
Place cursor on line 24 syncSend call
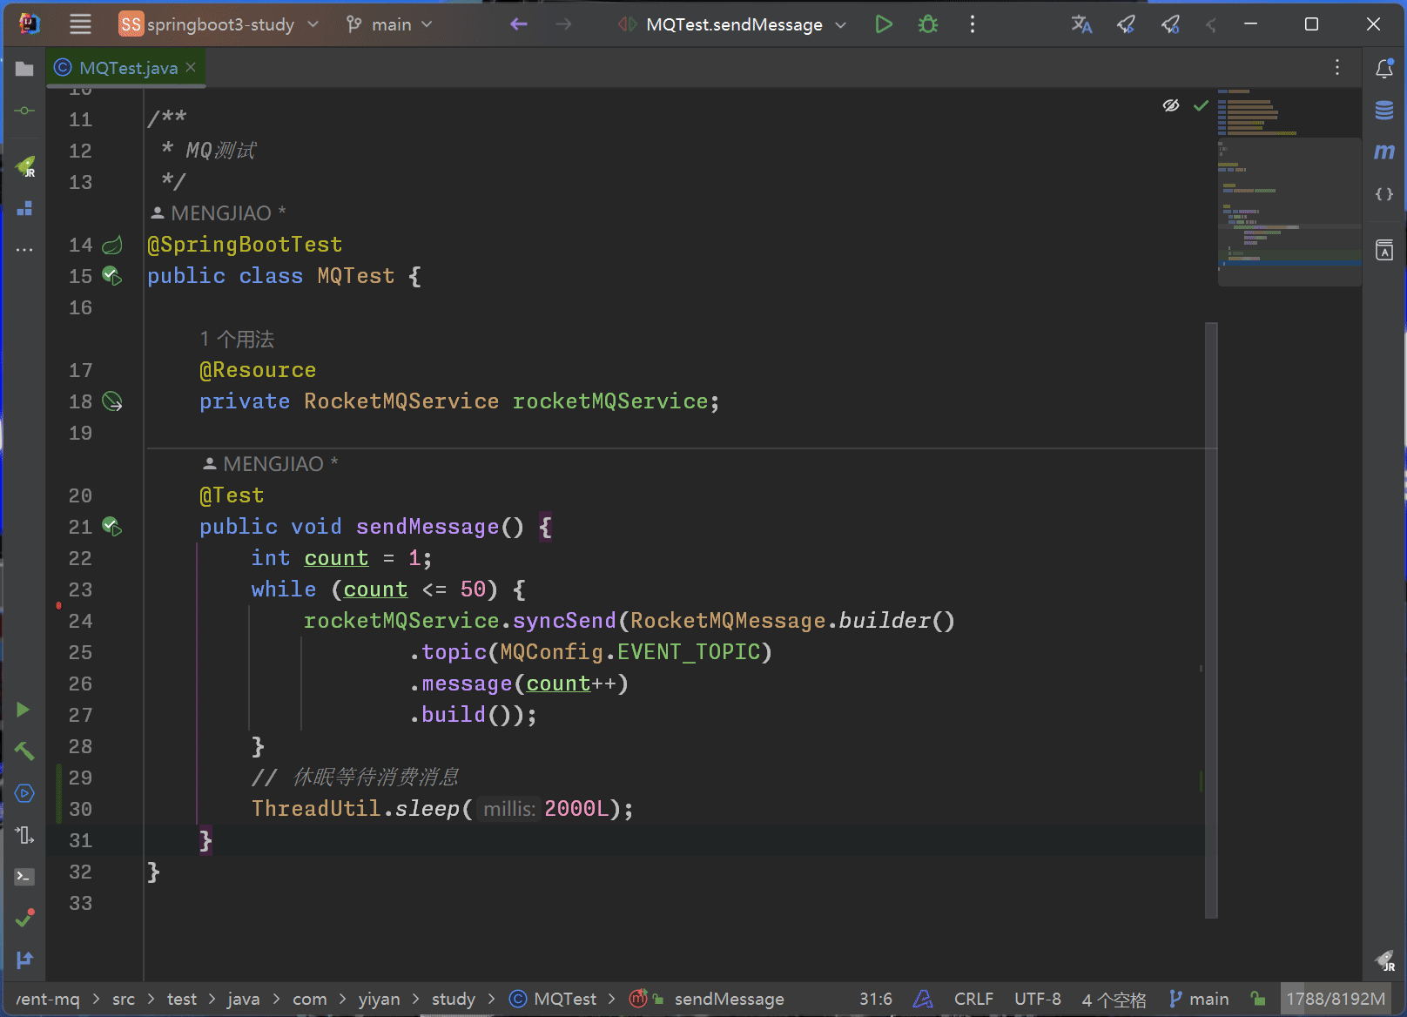(564, 621)
